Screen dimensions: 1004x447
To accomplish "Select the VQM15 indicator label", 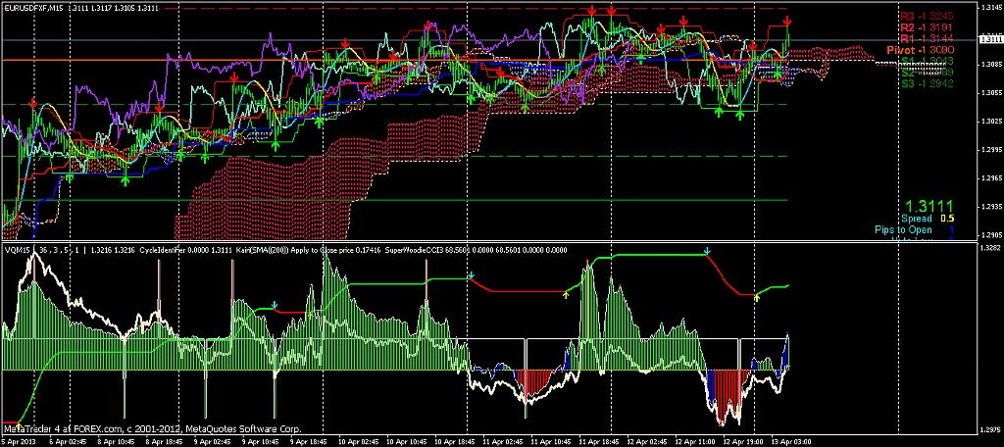I will (x=18, y=250).
